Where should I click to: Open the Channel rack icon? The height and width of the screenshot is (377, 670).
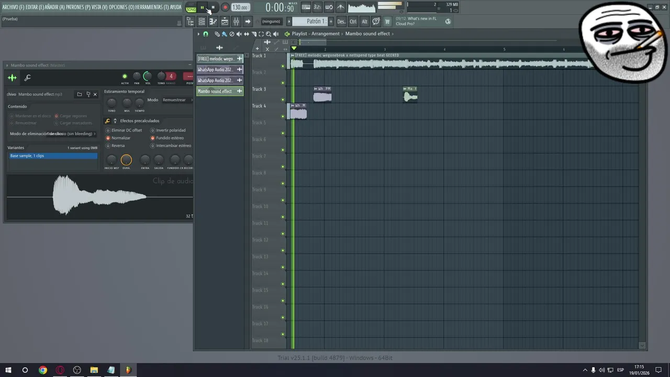point(202,21)
